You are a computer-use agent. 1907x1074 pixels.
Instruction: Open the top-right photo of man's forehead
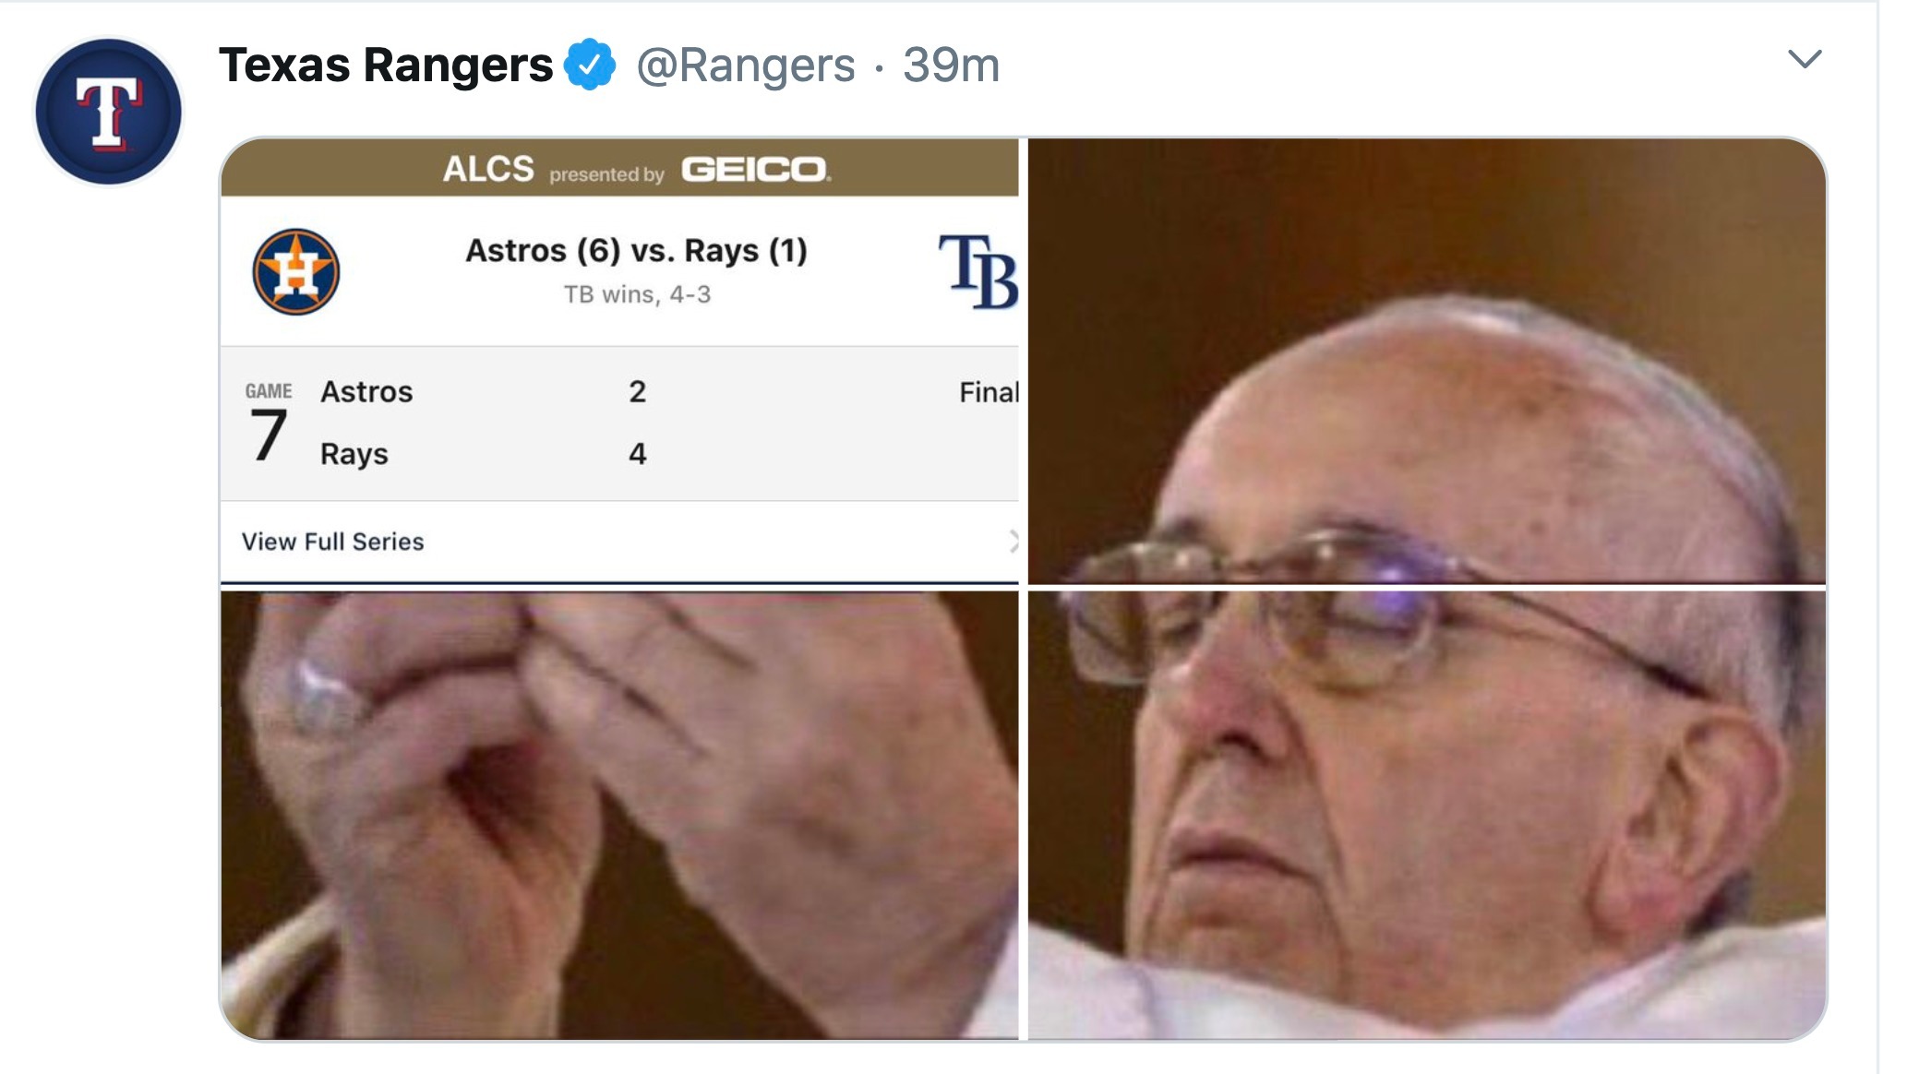click(1426, 360)
